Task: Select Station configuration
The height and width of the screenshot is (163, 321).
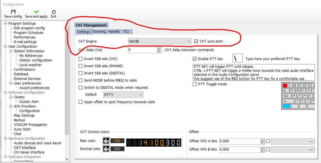Action: tap(36, 60)
